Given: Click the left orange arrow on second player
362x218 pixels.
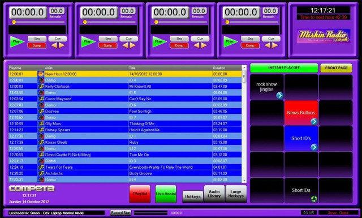Looking at the screenshot, I should click(125, 45).
